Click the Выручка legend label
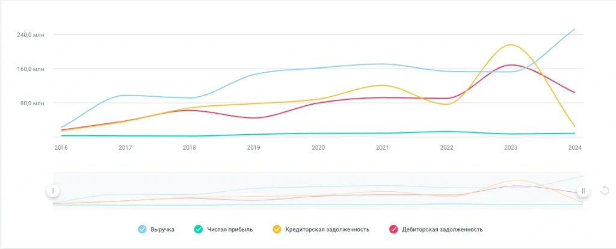This screenshot has width=616, height=249. coord(162,229)
